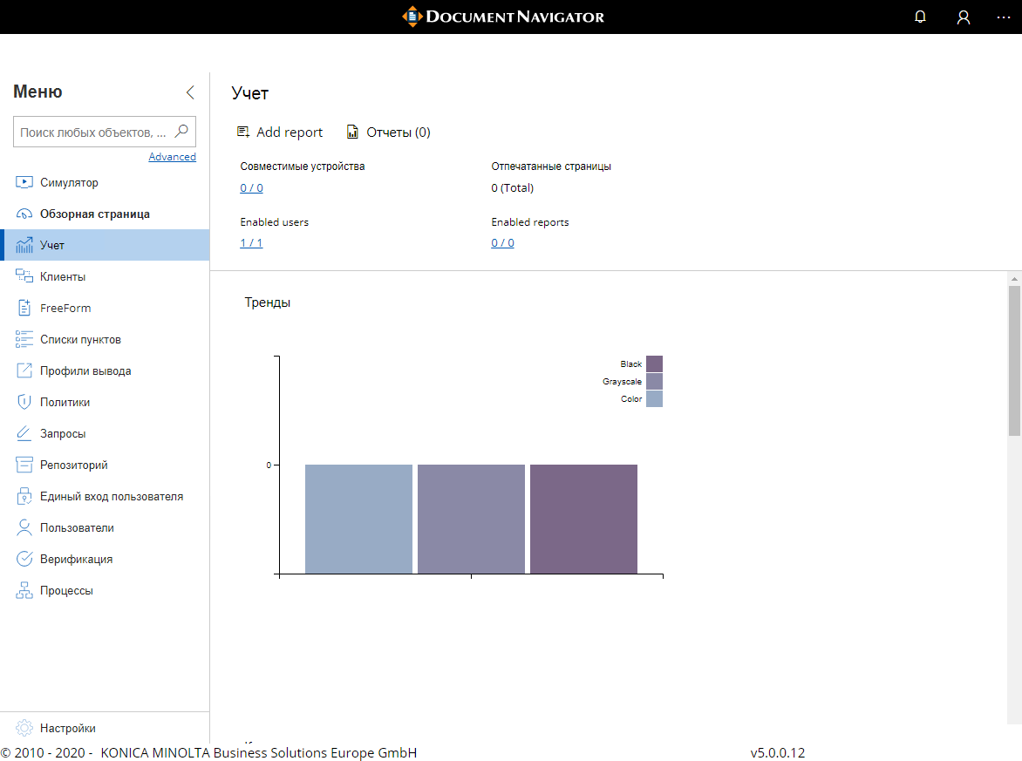Open Списки пунктов label in menu
This screenshot has width=1022, height=761.
[80, 339]
